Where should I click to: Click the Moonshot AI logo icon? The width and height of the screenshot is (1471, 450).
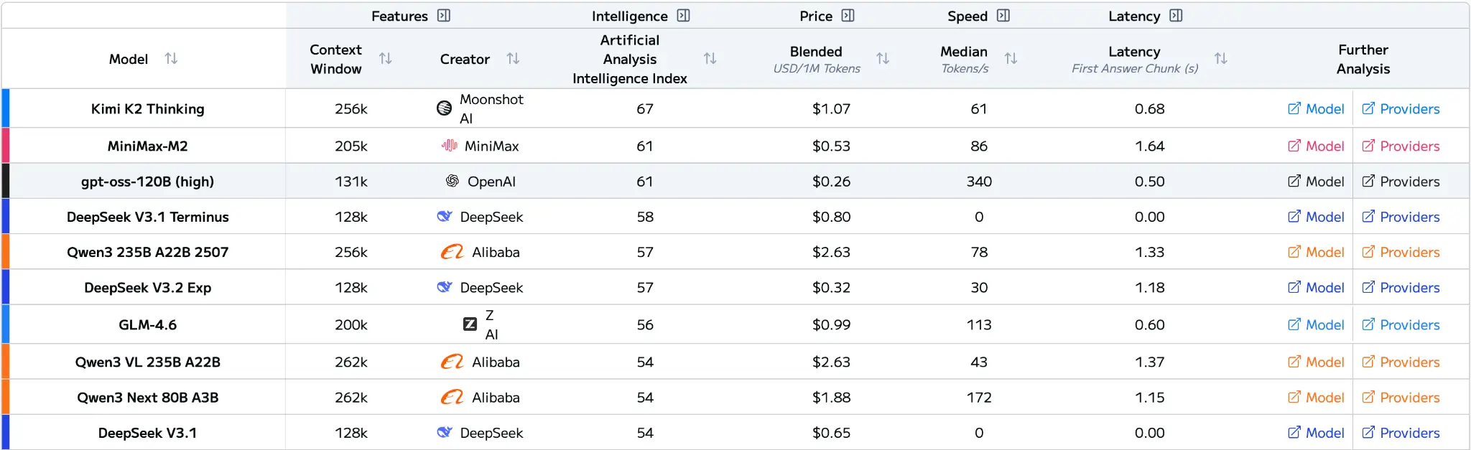coord(445,108)
